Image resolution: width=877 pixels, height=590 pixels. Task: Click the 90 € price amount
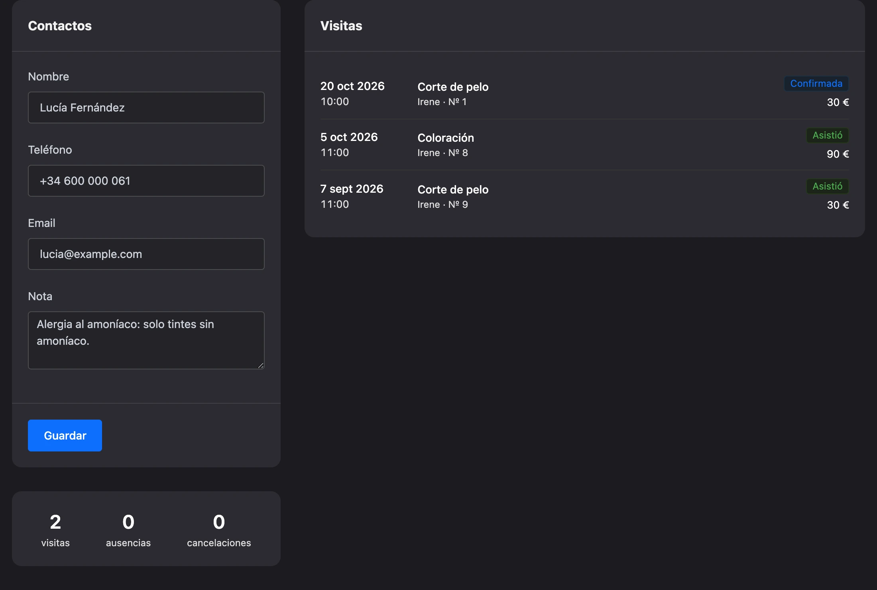tap(838, 154)
